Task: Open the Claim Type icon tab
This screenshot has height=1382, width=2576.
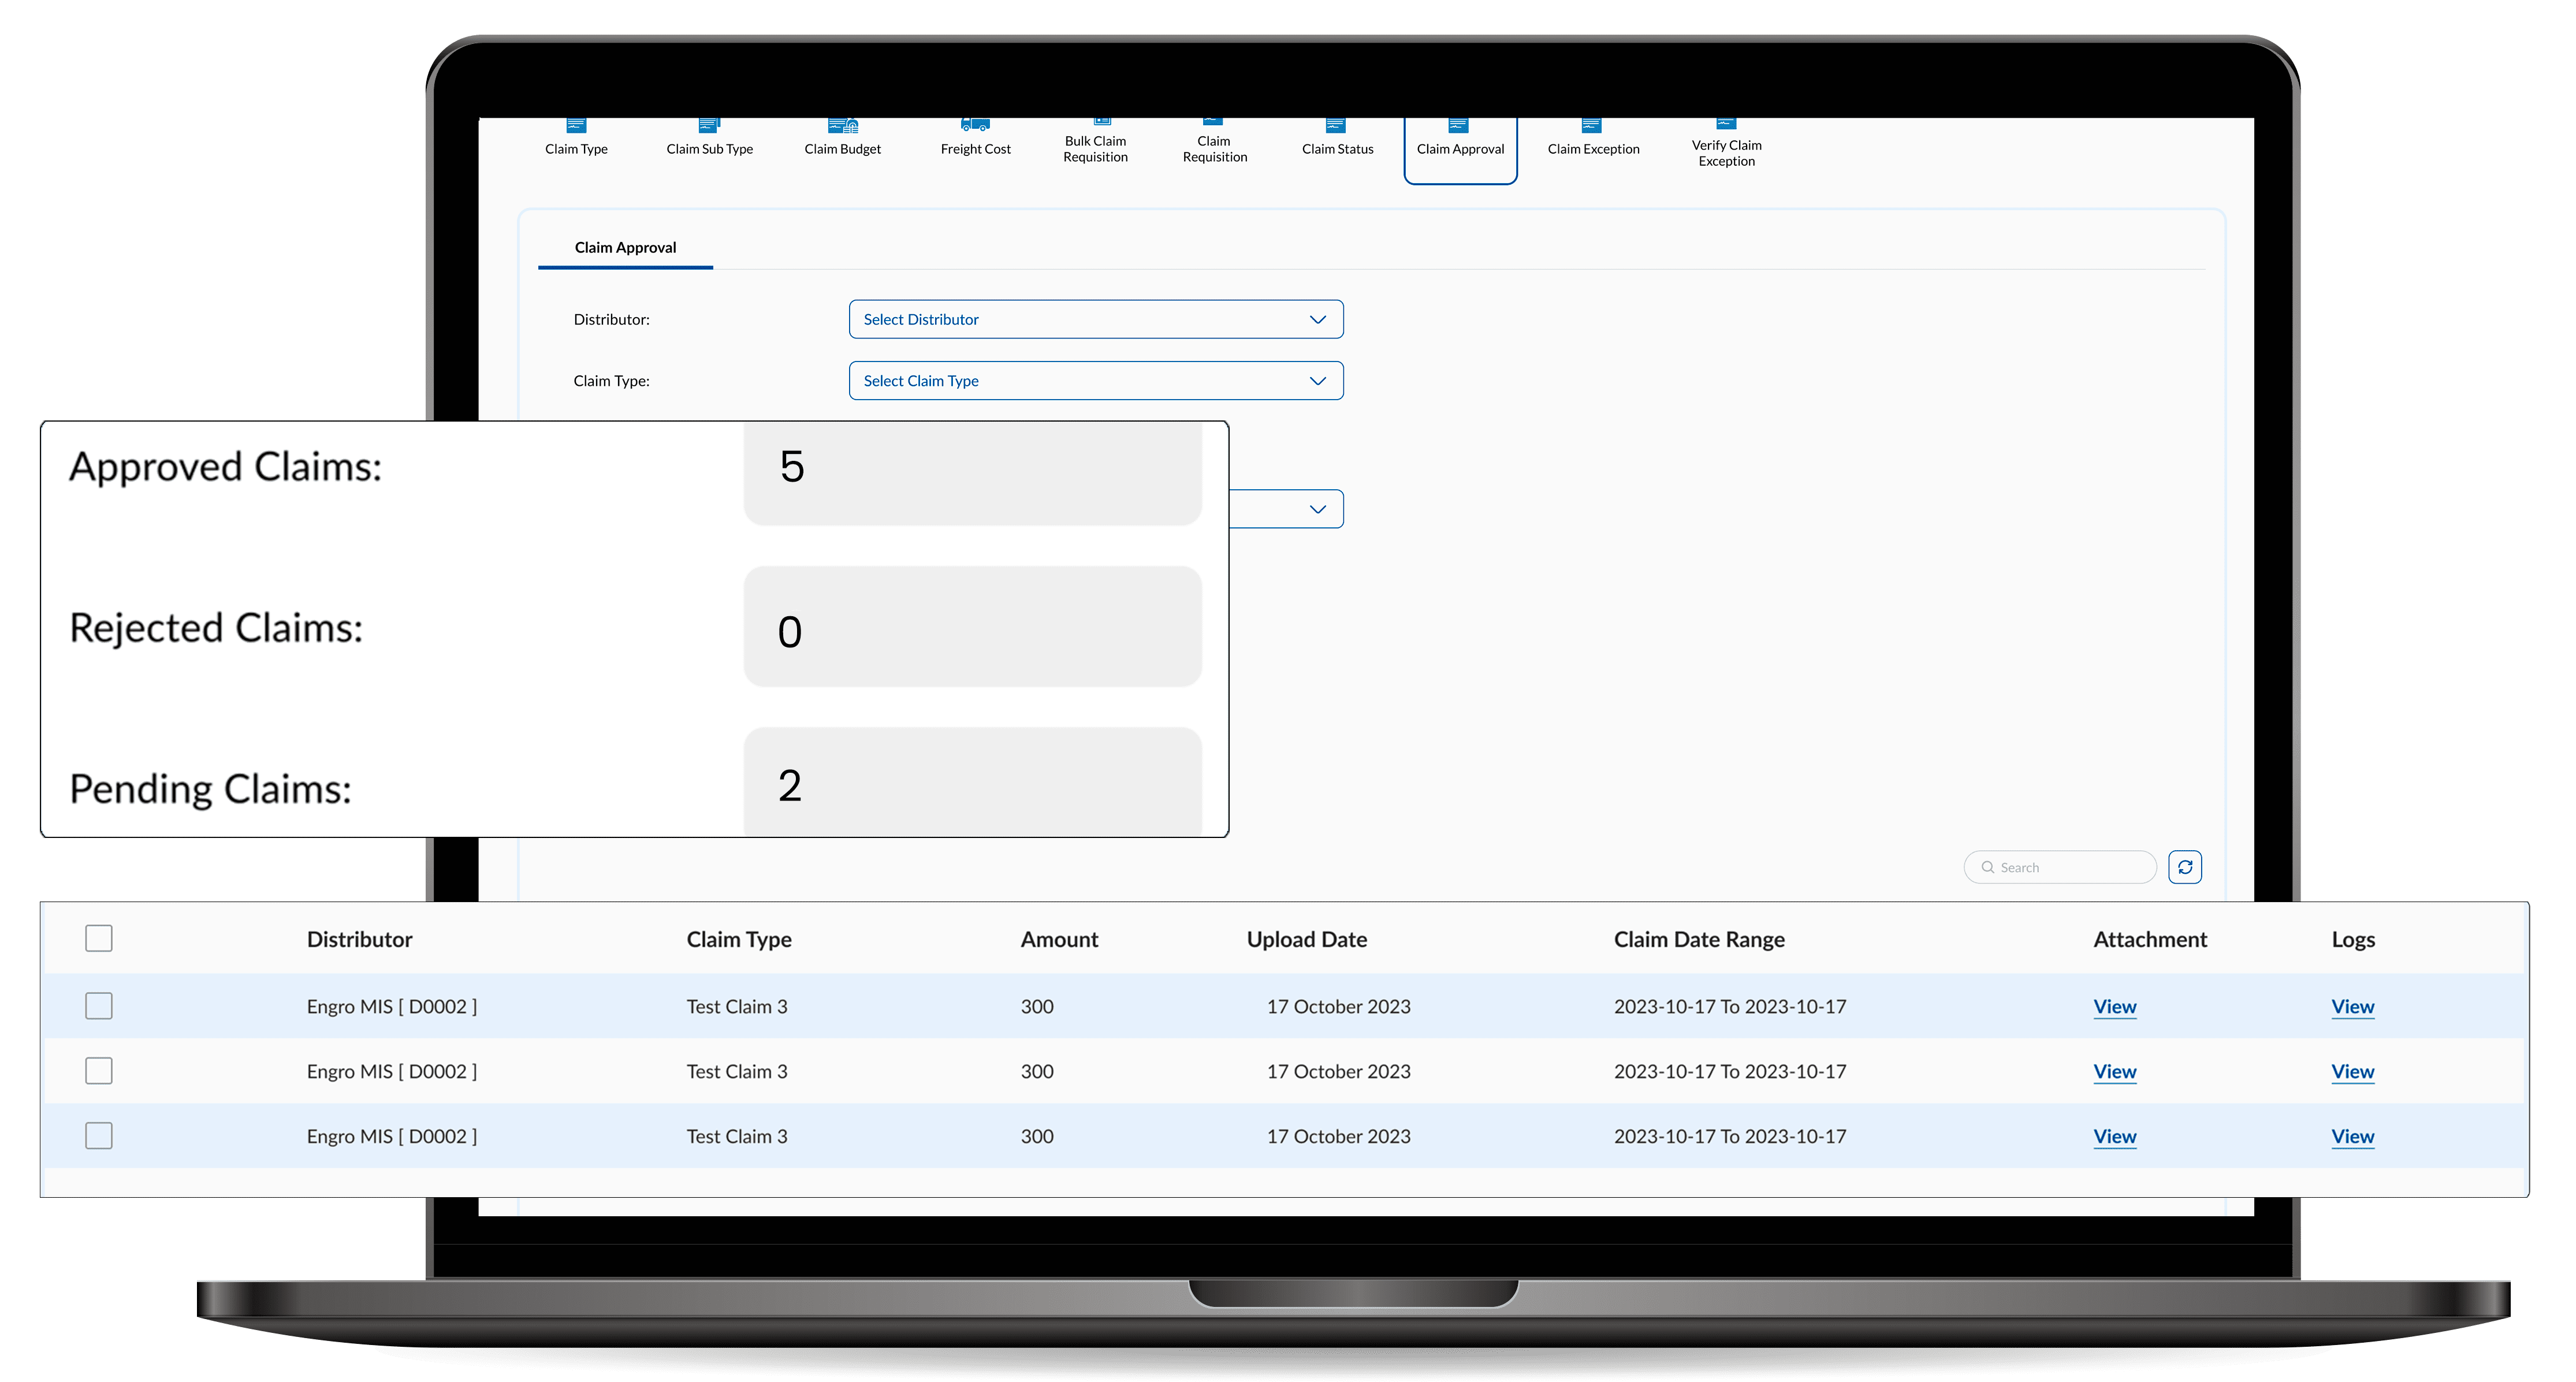Action: (576, 140)
